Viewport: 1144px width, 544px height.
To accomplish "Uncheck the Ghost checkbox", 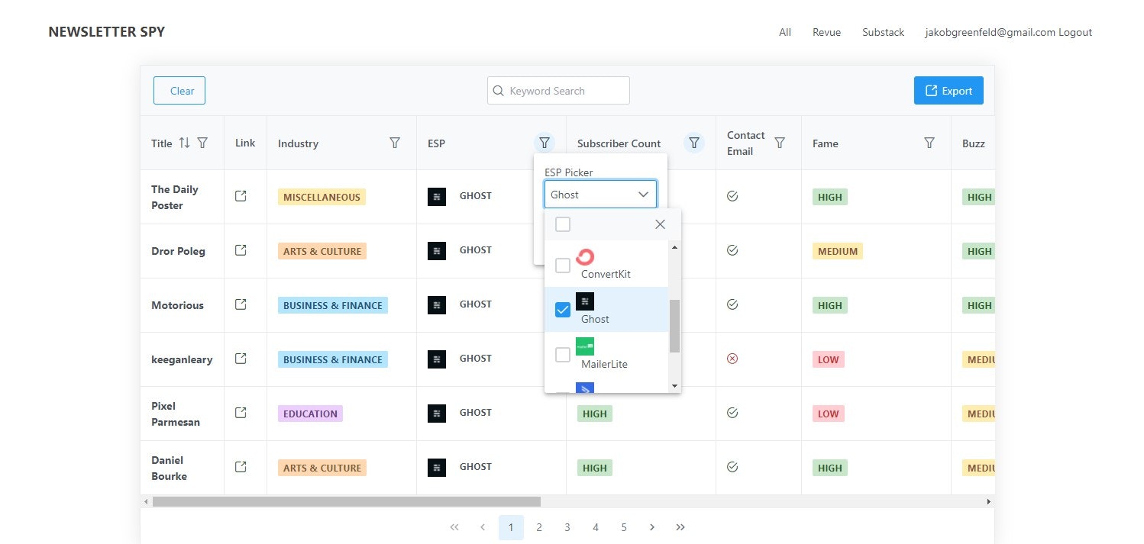I will coord(563,310).
